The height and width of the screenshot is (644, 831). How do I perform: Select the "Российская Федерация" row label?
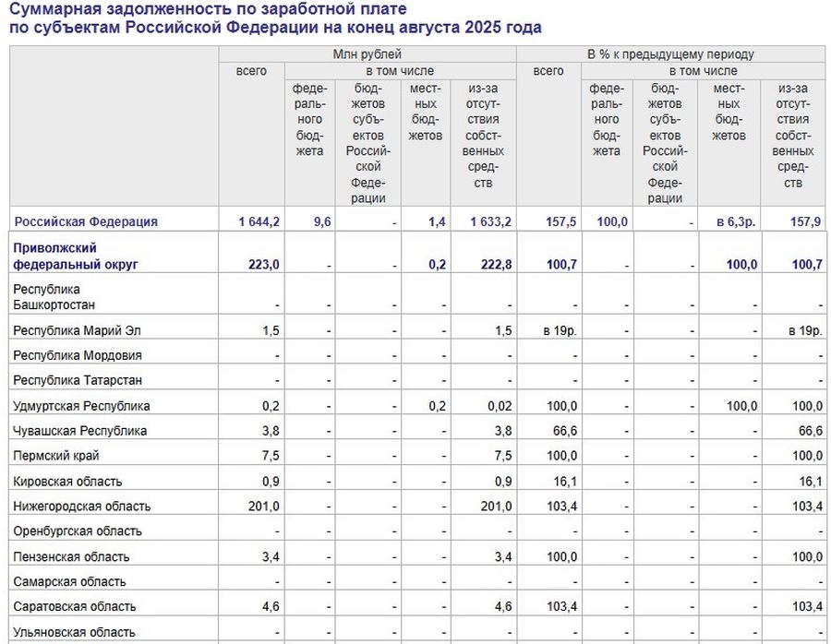(85, 221)
